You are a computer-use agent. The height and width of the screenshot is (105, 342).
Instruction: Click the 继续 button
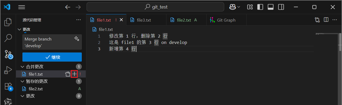tap(52, 57)
